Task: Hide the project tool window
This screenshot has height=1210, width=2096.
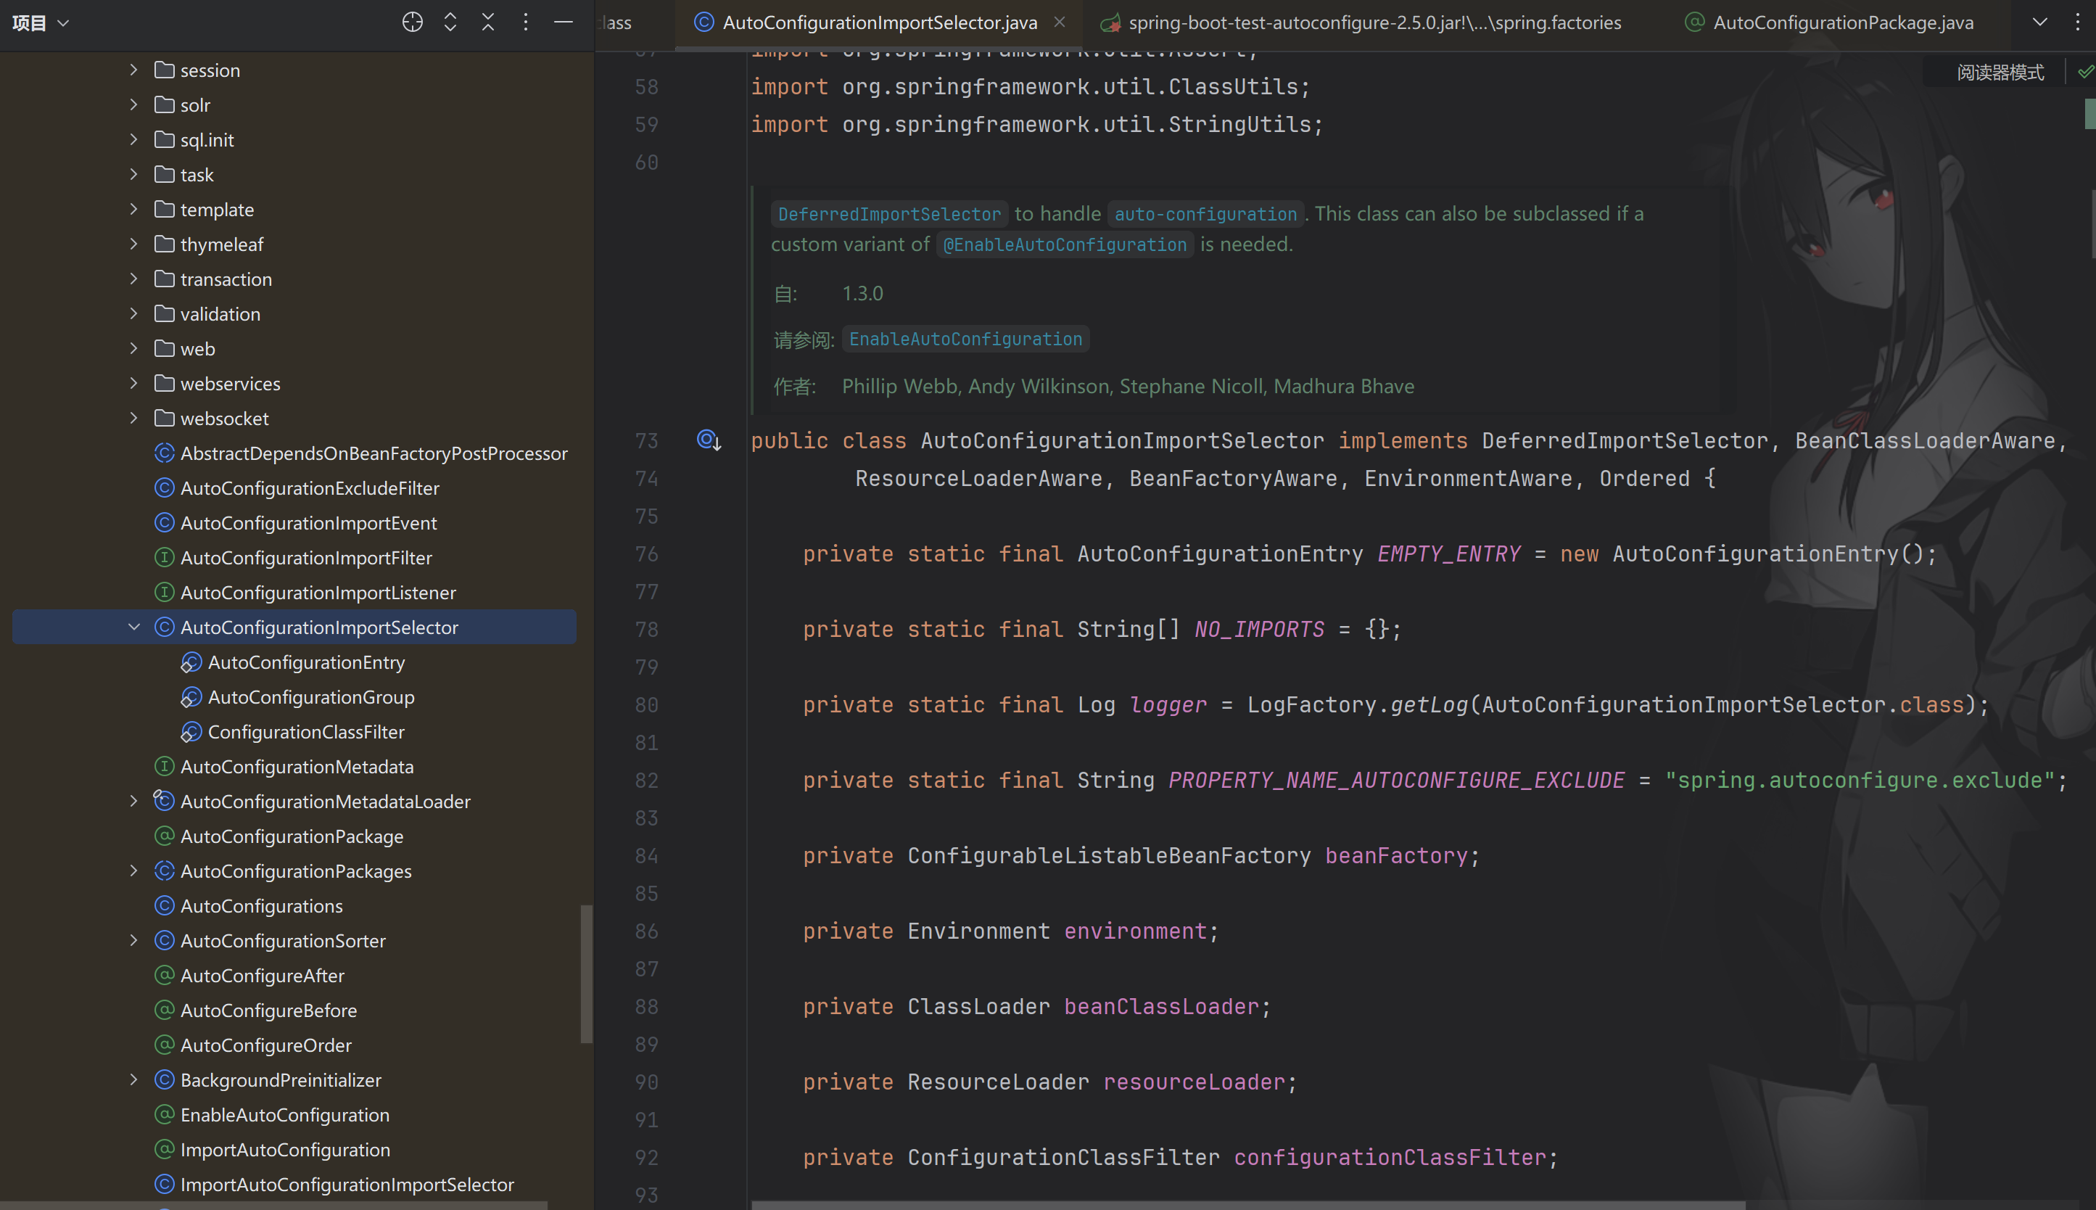Action: coord(564,22)
